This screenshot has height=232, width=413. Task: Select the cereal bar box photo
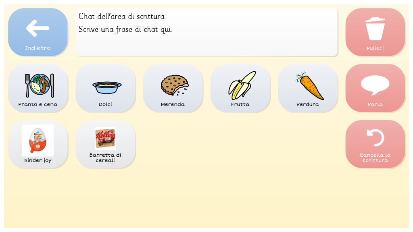click(105, 139)
